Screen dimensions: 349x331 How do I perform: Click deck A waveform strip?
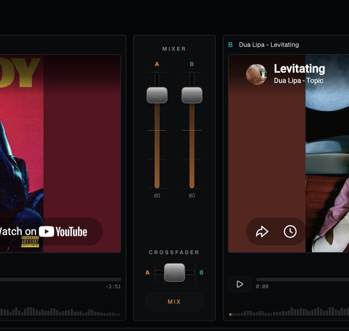click(x=60, y=311)
